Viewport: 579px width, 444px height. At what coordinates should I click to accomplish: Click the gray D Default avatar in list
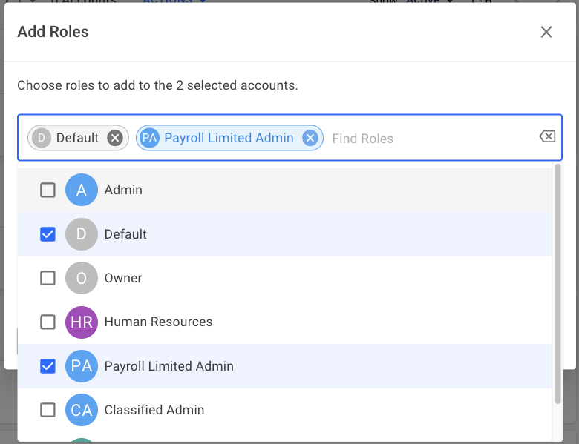82,234
